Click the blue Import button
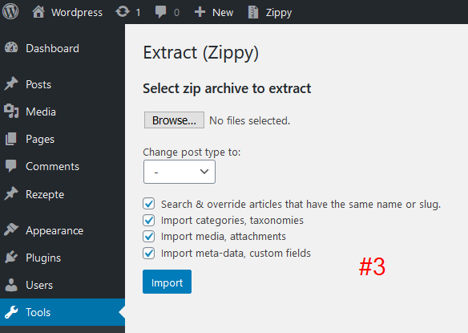Viewport: 468px width, 333px height. click(x=167, y=282)
